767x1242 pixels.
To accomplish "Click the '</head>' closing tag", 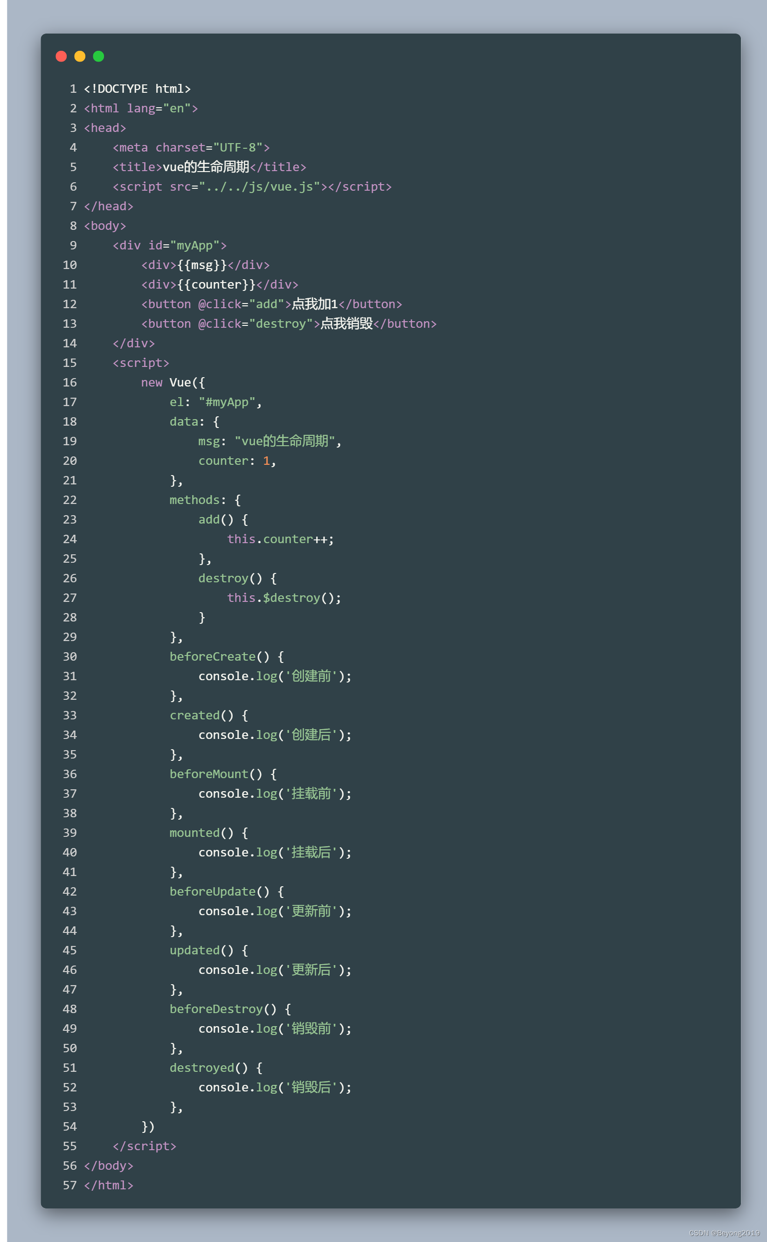I will [x=109, y=207].
